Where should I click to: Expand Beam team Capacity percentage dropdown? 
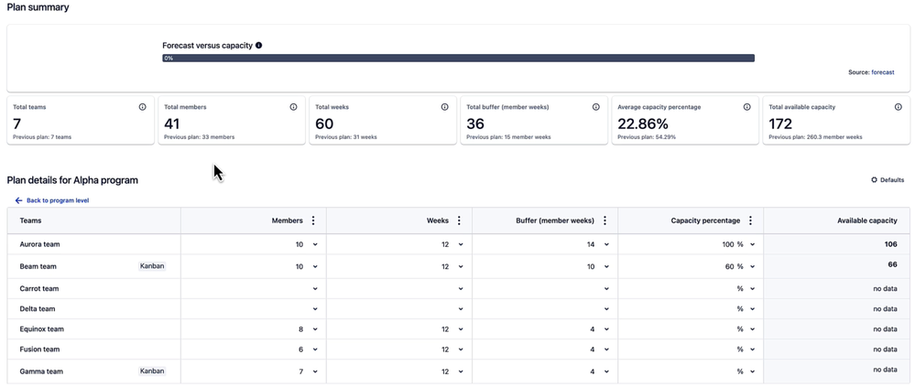click(752, 266)
